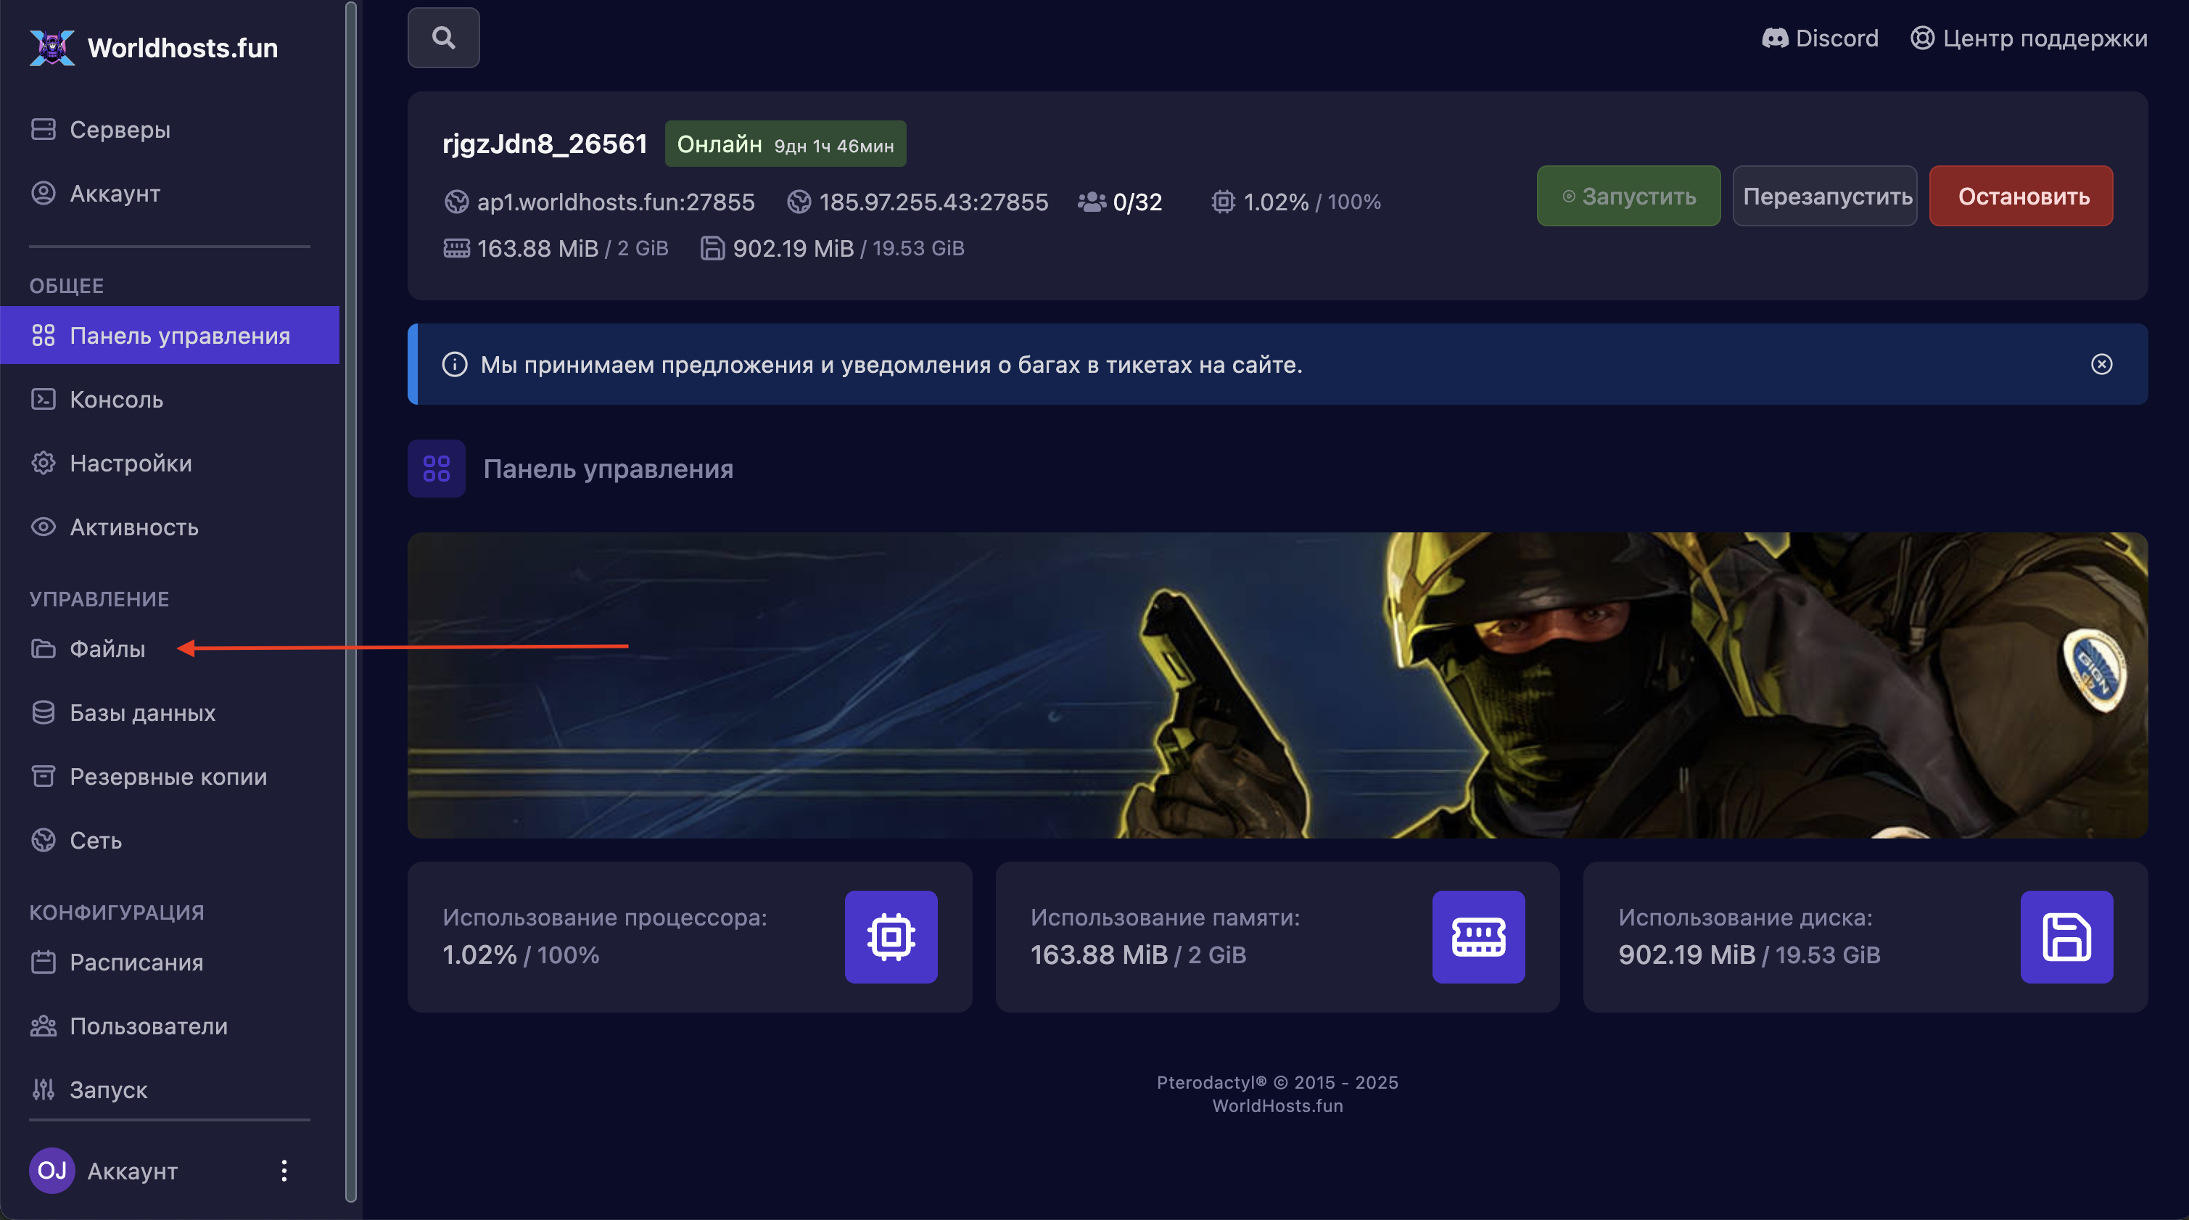The width and height of the screenshot is (2189, 1220).
Task: Click the green Запустить start button
Action: click(1628, 197)
